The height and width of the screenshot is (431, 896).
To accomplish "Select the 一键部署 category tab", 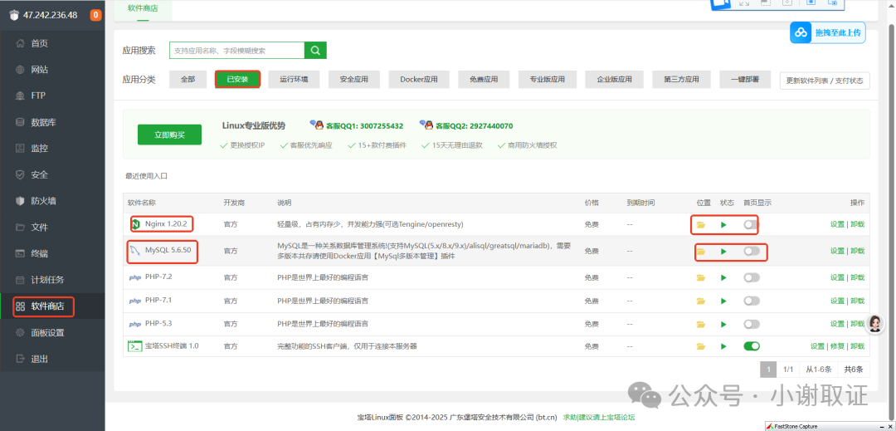I will click(745, 80).
